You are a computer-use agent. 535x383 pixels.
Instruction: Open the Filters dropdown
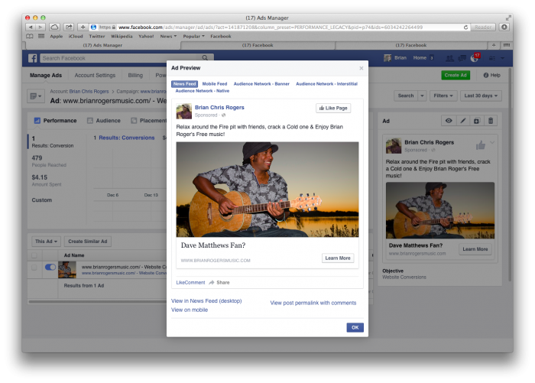pyautogui.click(x=443, y=96)
